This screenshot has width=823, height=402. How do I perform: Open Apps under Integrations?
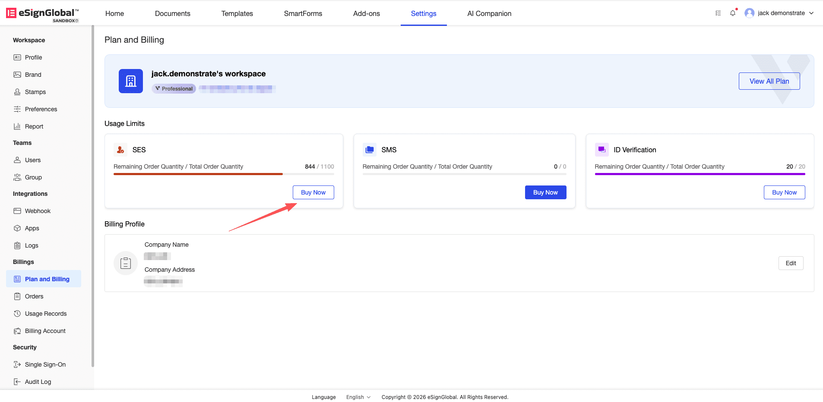(44, 228)
